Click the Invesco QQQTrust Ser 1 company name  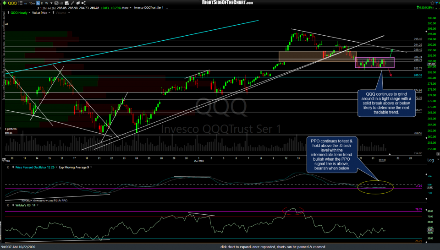click(x=148, y=8)
